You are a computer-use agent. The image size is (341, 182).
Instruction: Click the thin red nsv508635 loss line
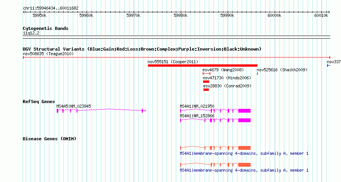[x=177, y=57]
